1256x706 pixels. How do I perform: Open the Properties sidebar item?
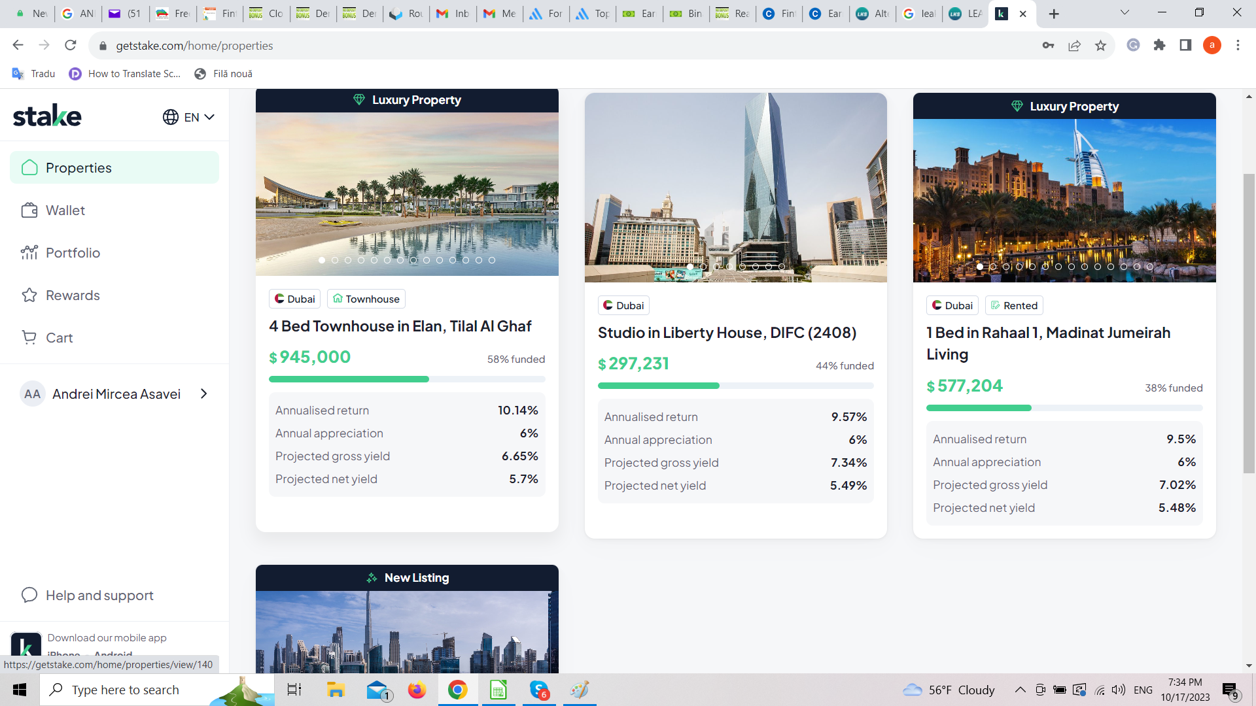pos(114,168)
